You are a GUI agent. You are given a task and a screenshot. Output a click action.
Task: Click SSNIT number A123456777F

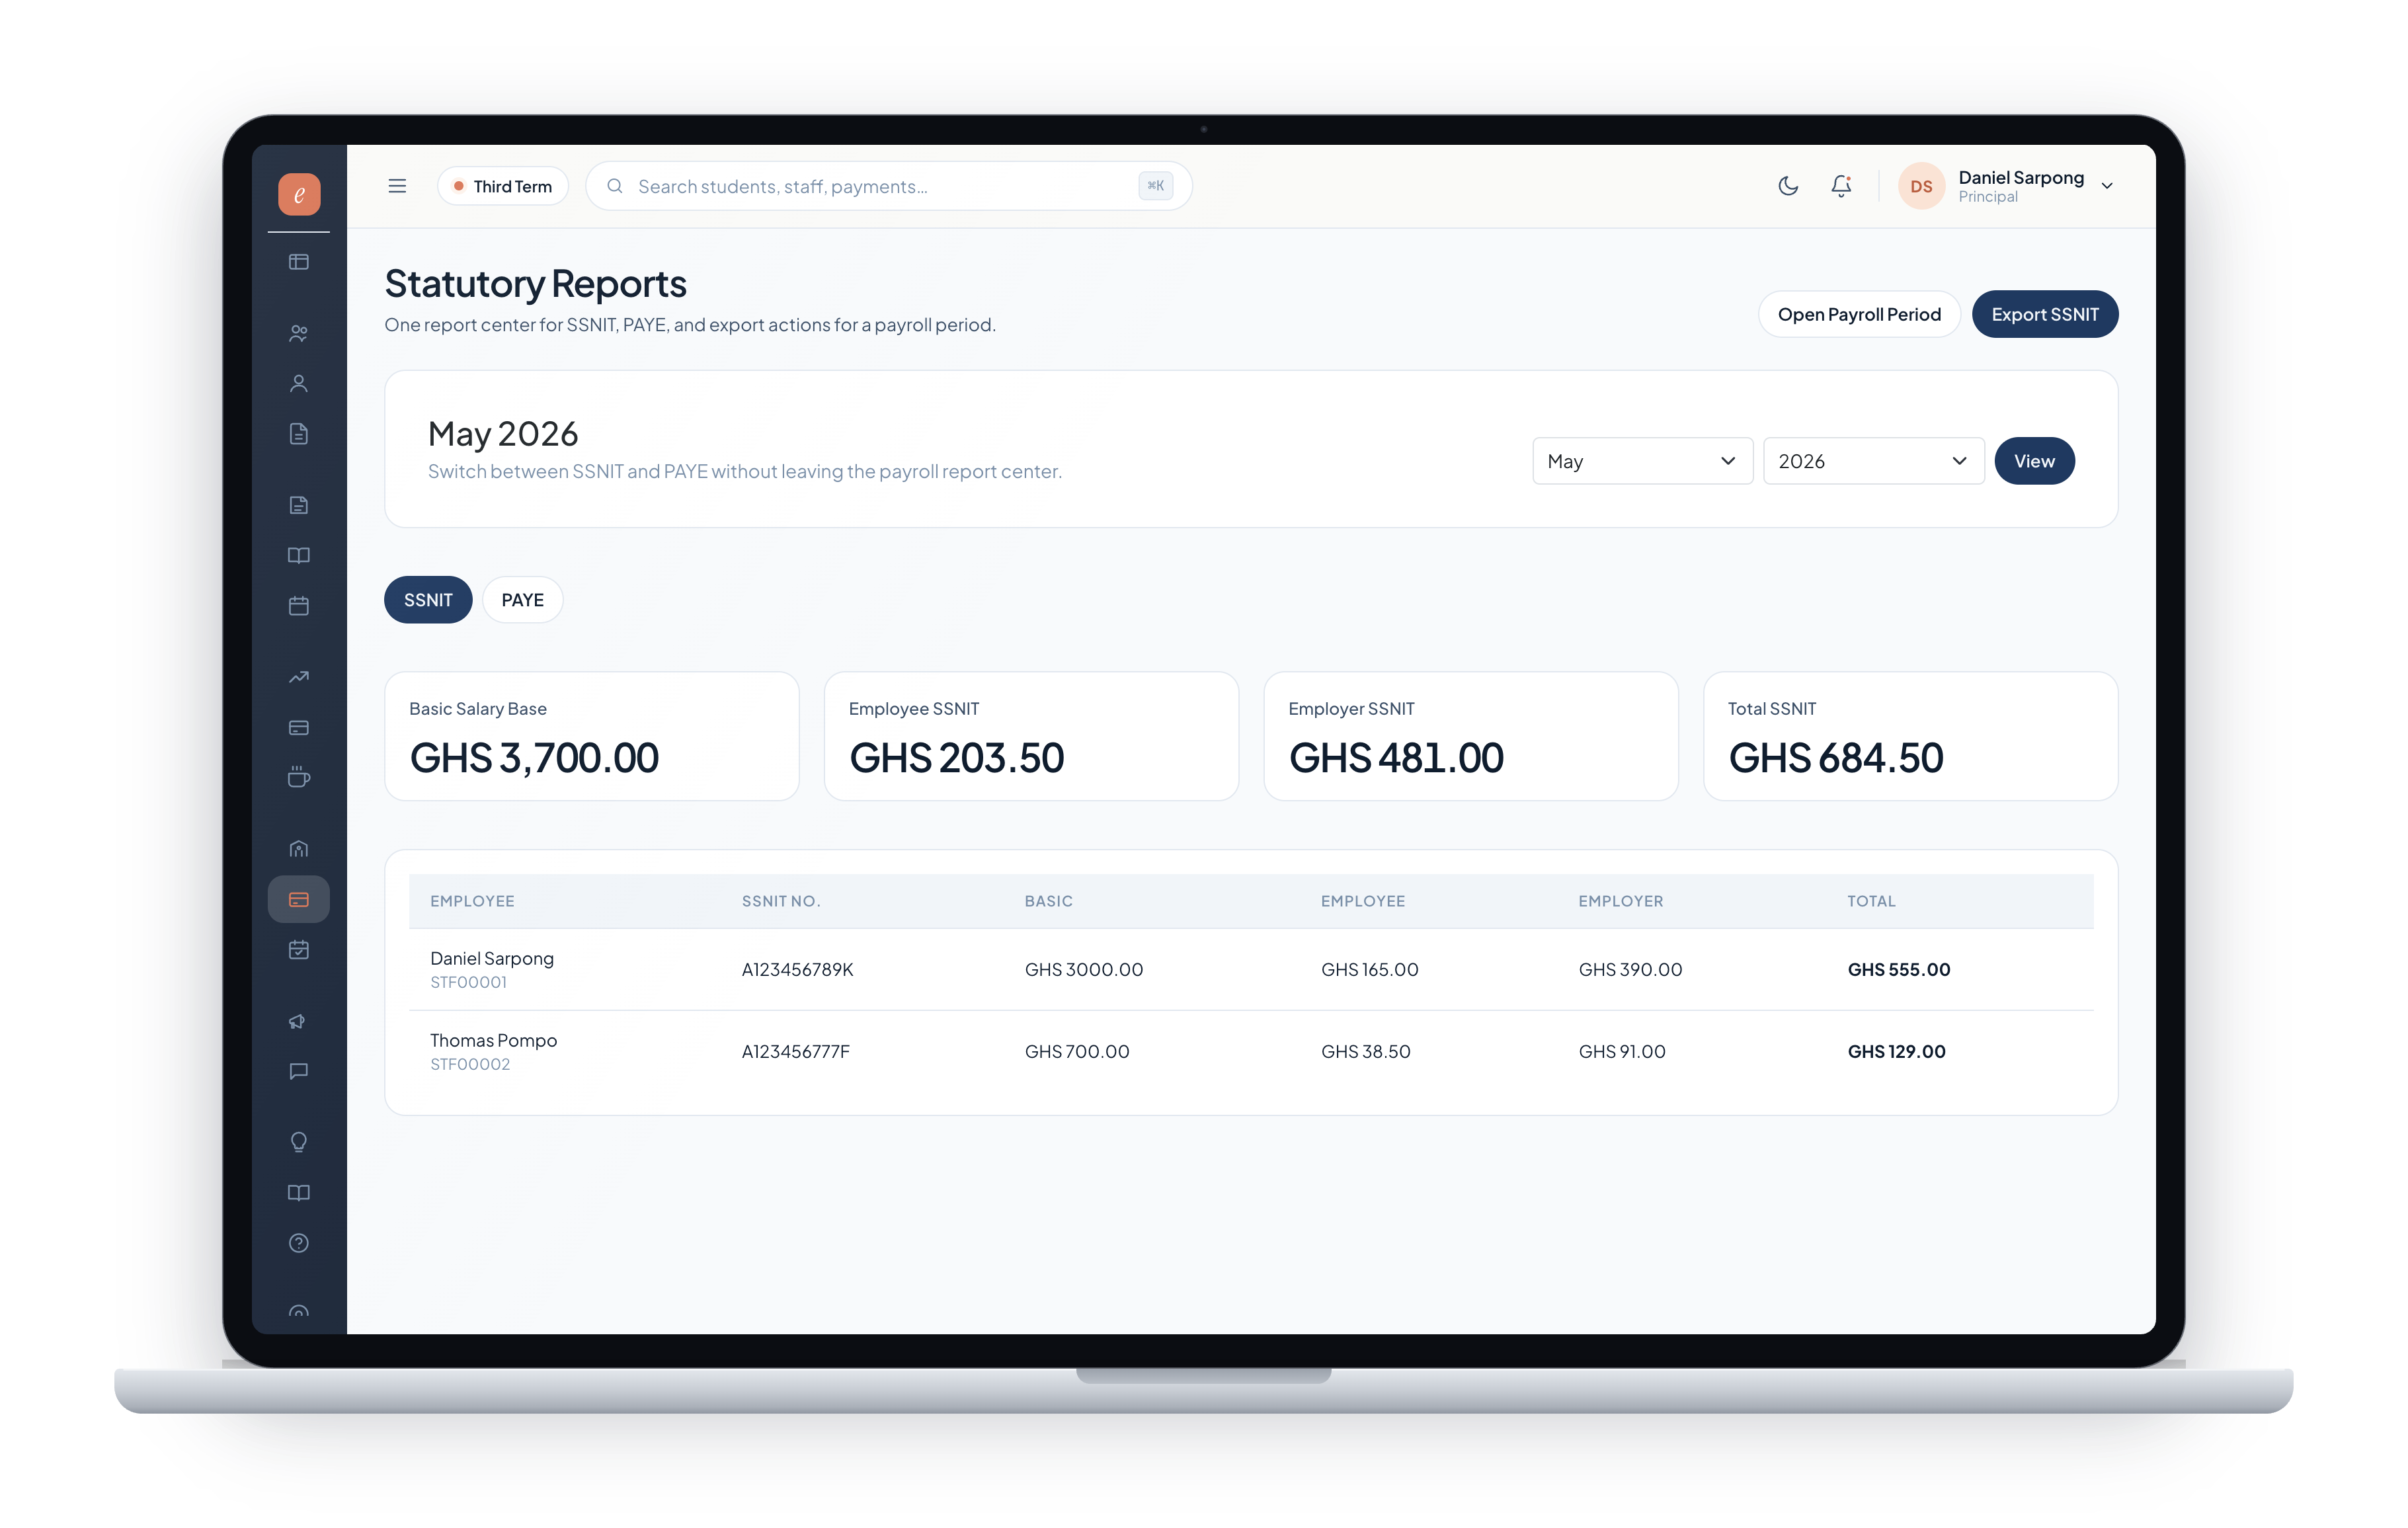[796, 1051]
